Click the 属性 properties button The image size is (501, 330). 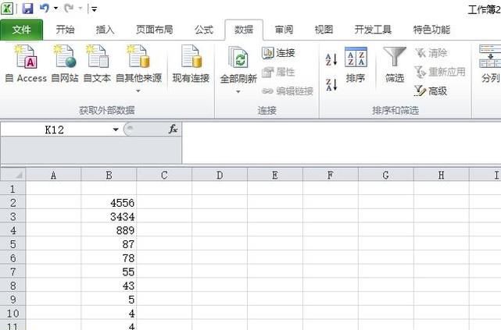pos(278,72)
